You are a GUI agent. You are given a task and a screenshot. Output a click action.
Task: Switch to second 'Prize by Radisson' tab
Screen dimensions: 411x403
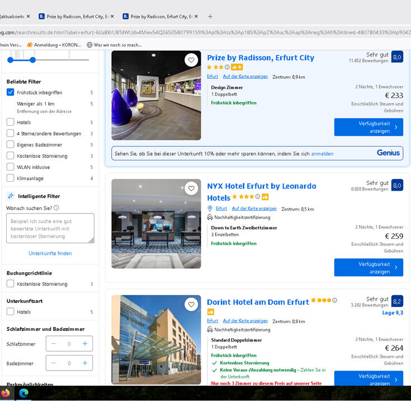(x=157, y=17)
